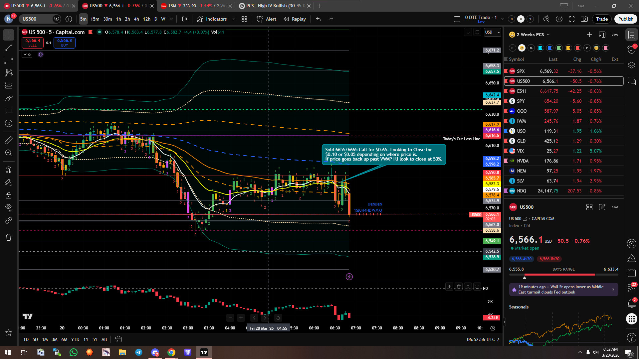Image resolution: width=639 pixels, height=359 pixels.
Task: Click the Publish button
Action: point(625,19)
